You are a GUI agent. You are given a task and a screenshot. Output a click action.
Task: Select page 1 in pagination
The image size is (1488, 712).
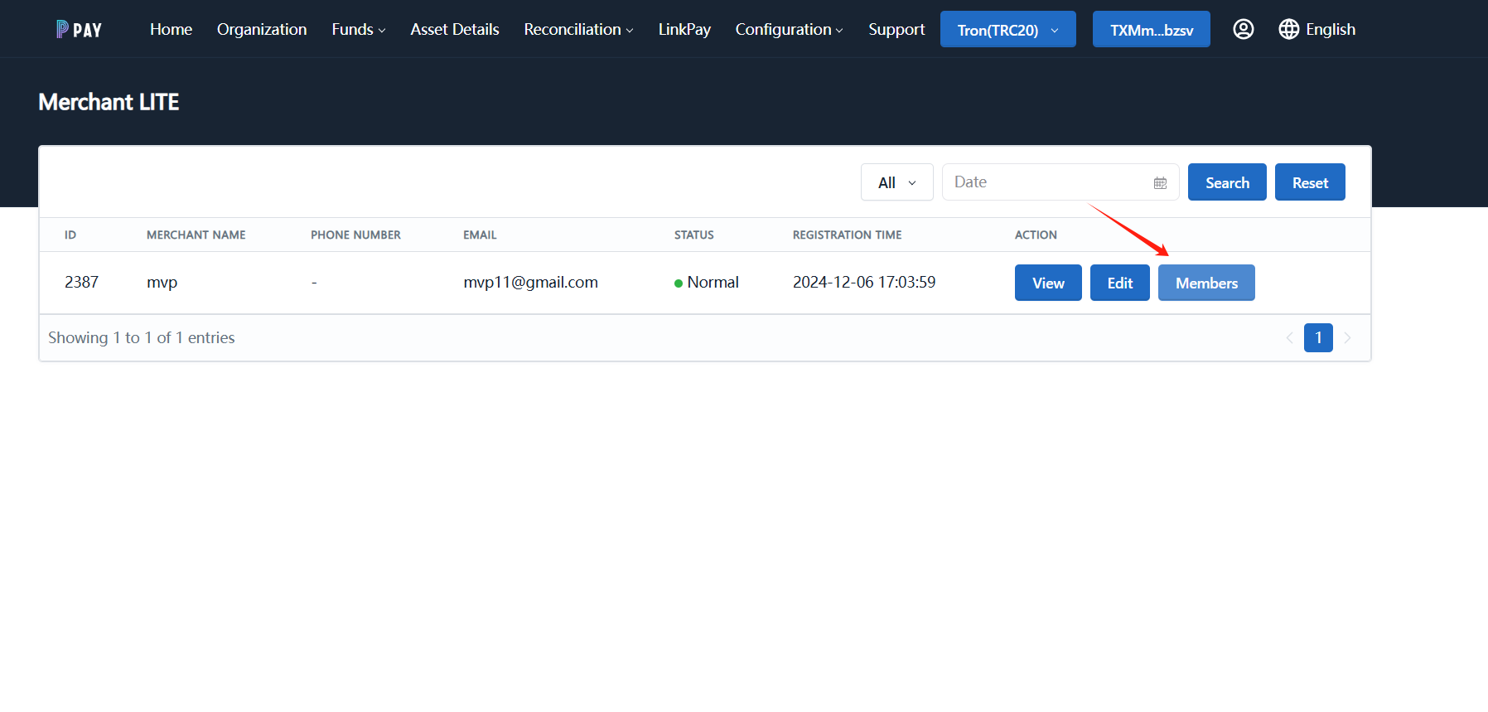pyautogui.click(x=1318, y=337)
